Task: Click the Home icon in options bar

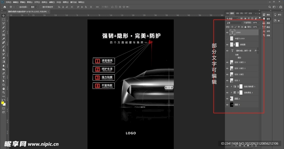Action: click(4, 7)
